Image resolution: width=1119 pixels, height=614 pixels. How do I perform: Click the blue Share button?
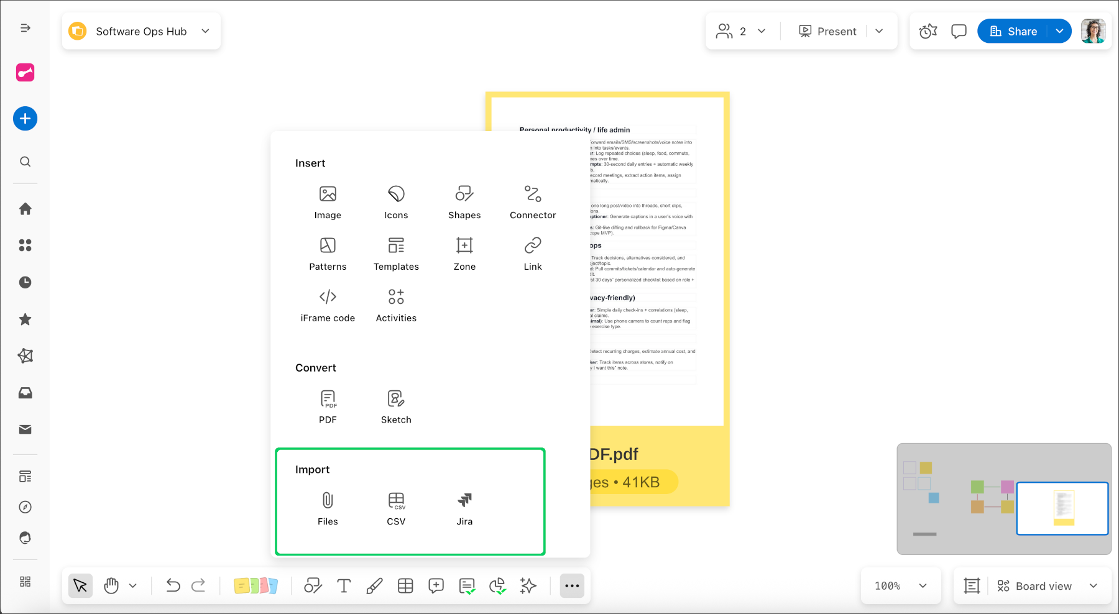tap(1013, 31)
